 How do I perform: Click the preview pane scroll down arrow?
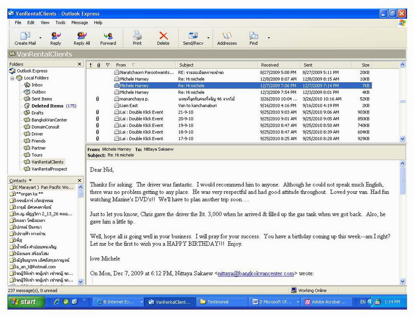click(402, 282)
